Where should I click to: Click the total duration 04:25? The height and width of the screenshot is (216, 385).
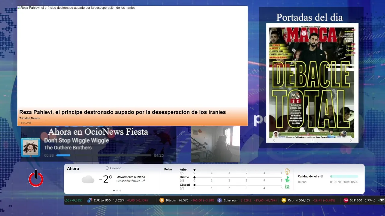[x=159, y=155]
